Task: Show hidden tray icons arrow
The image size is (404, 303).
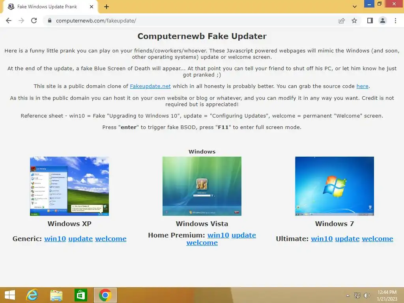Action: pos(348,296)
